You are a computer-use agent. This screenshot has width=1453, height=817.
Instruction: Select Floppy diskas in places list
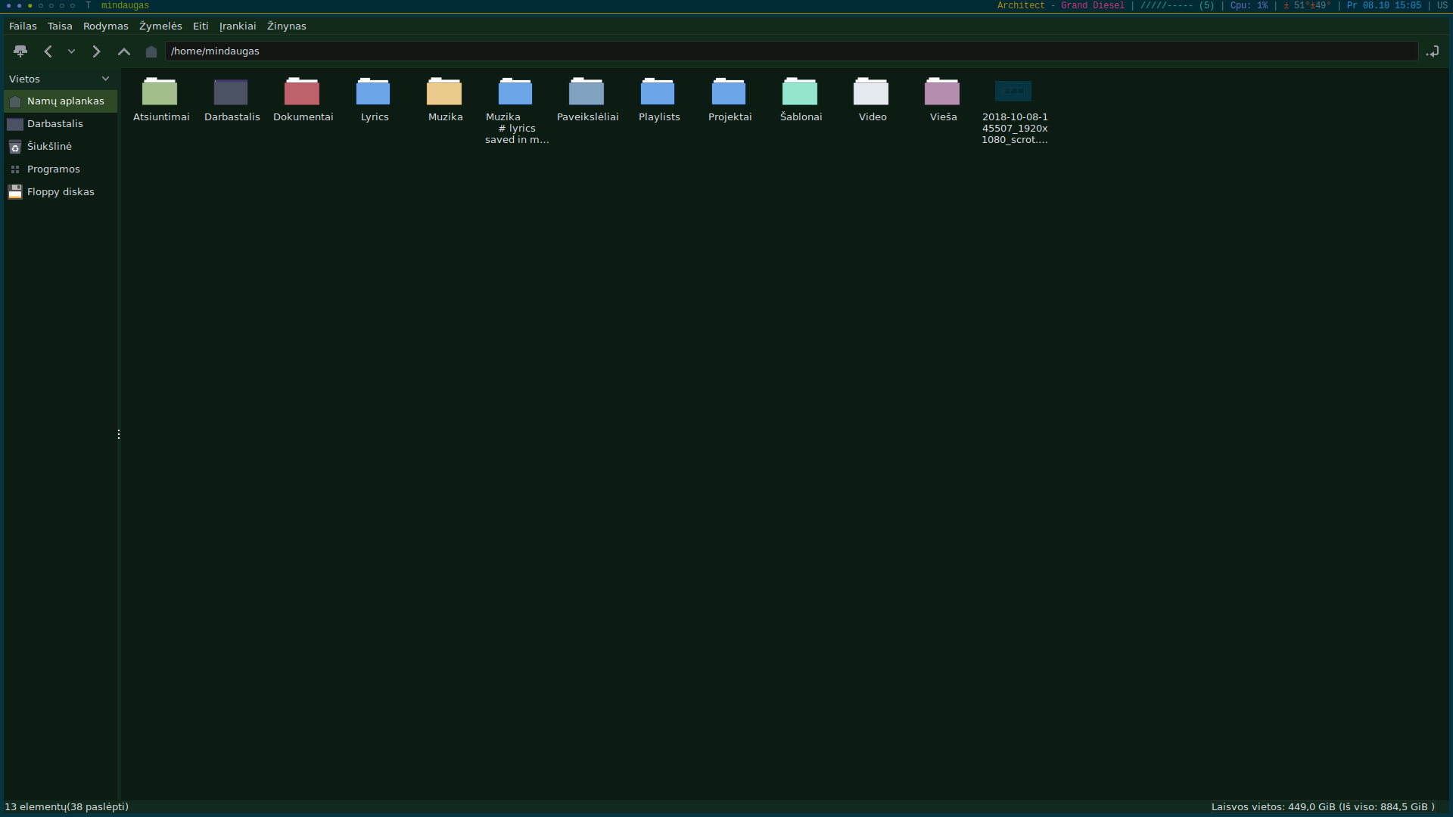(x=61, y=191)
